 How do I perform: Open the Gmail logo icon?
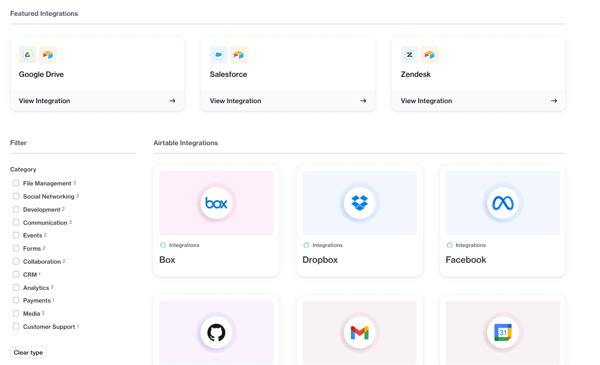point(359,333)
